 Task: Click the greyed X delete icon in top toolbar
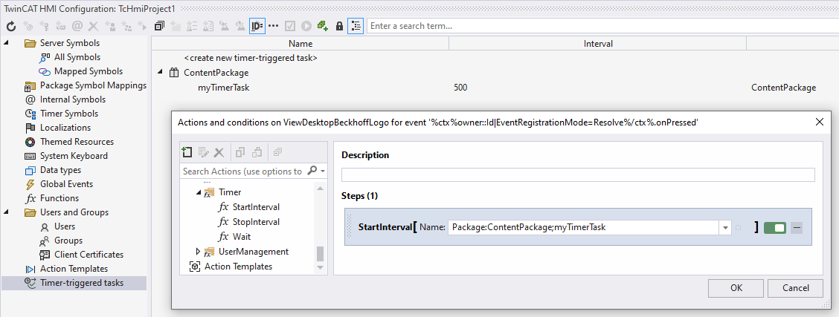point(93,26)
